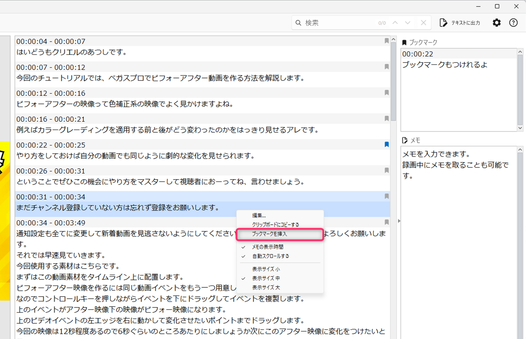Collapse the side panel with the splitter arrow
This screenshot has width=526, height=339.
coord(399,221)
